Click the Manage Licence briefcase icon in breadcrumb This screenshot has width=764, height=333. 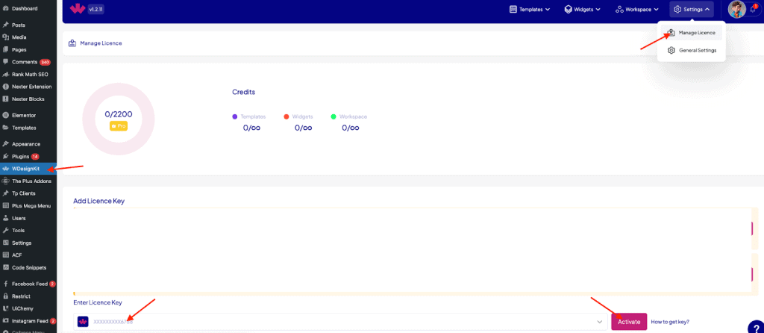tap(72, 43)
